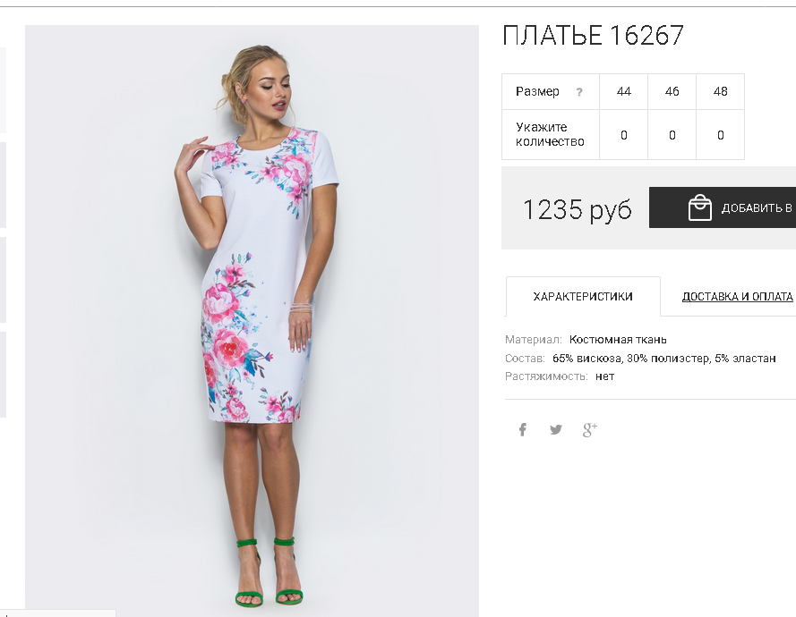796x617 pixels.
Task: Click the Размер row label
Action: point(537,92)
